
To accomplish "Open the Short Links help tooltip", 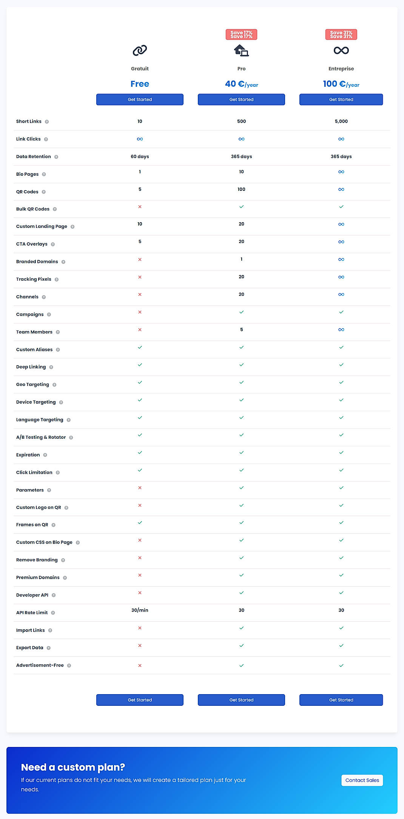I will point(47,121).
